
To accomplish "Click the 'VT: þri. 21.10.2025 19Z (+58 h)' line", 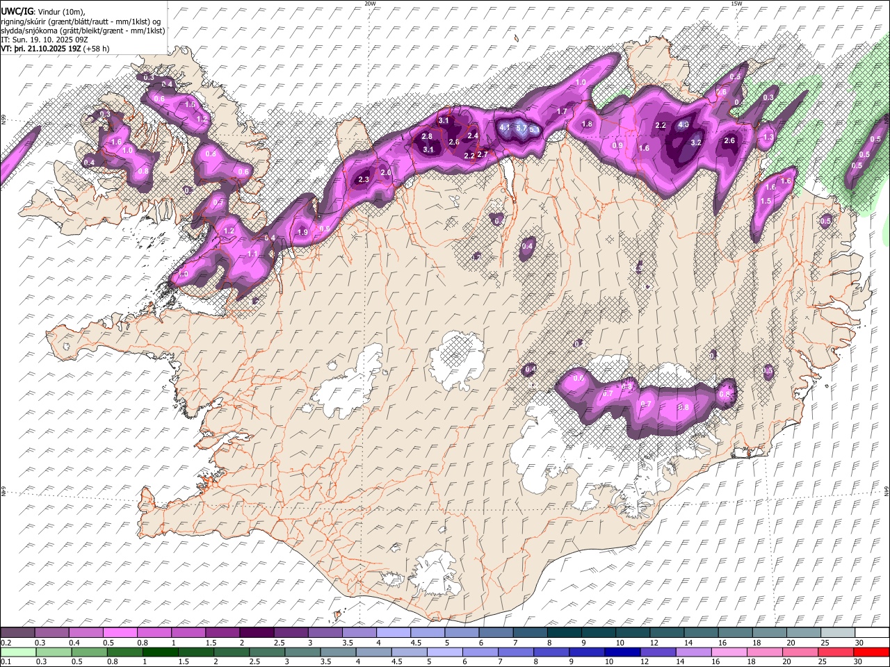I will tap(56, 49).
